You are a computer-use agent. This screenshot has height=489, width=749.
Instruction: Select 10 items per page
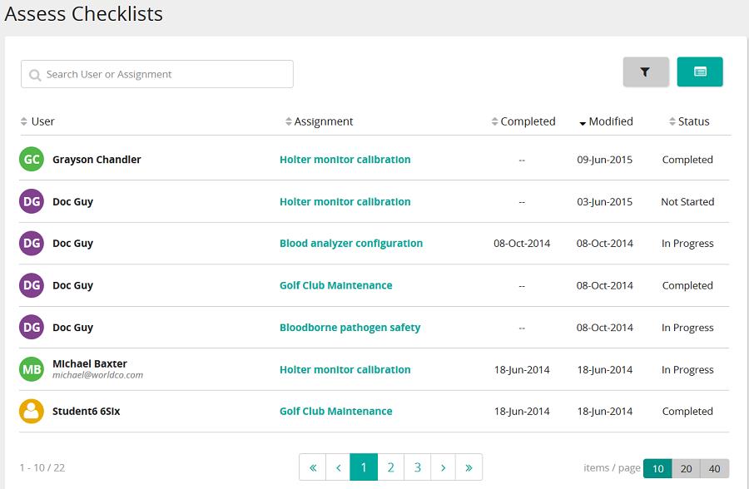[x=657, y=468]
